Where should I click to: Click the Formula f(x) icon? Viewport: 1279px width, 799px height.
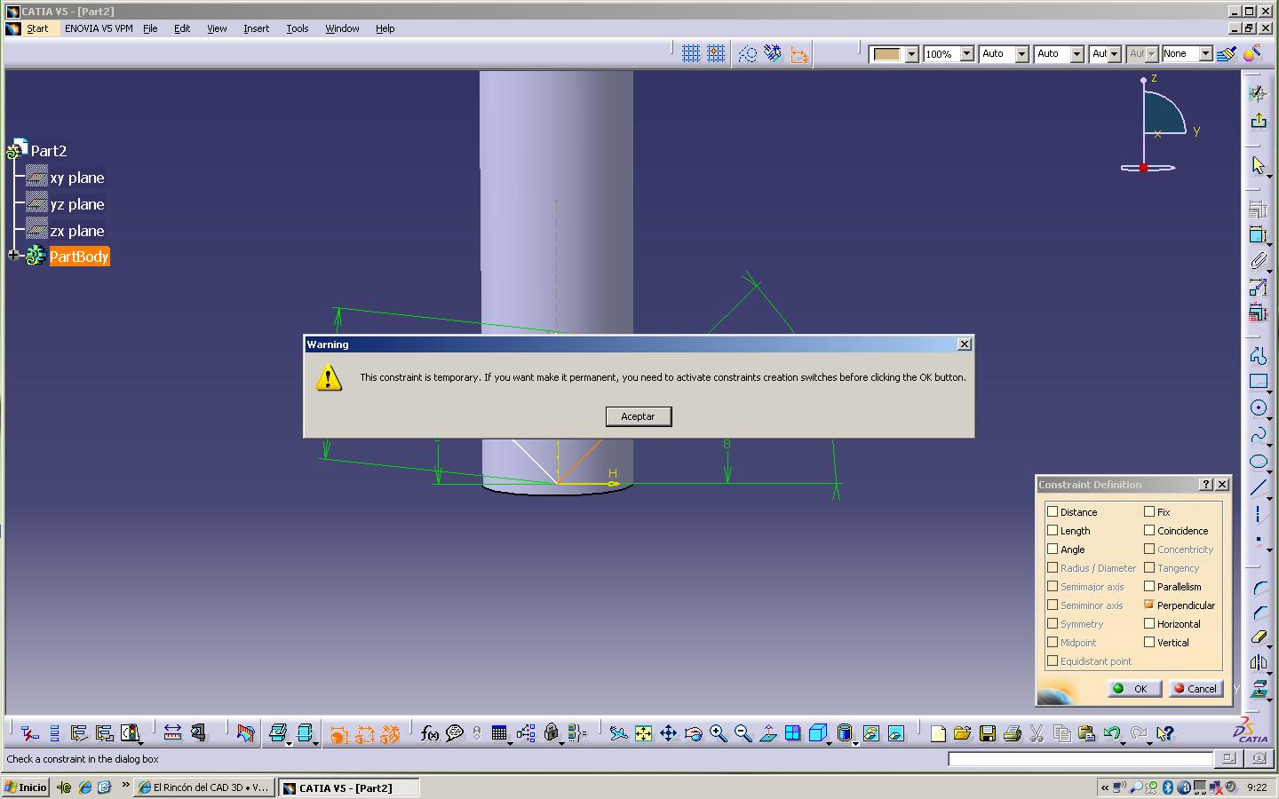coord(429,733)
